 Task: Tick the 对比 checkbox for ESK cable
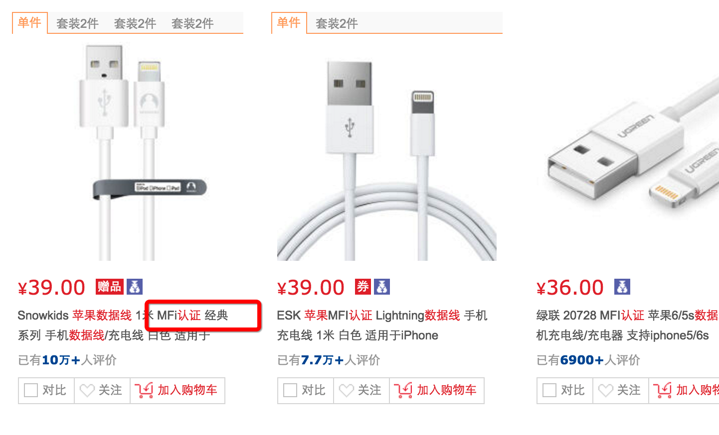tap(290, 390)
